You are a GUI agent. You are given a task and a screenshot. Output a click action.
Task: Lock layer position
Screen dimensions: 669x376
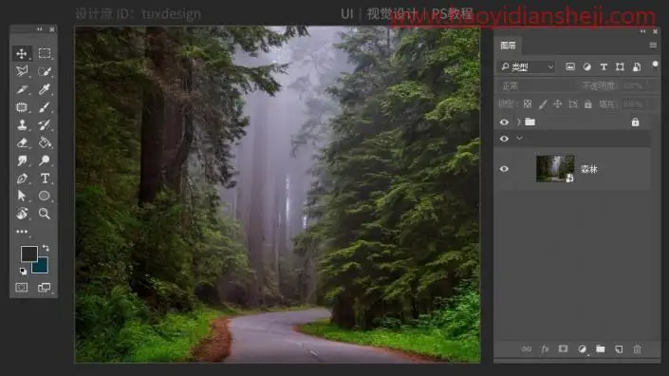coord(558,103)
